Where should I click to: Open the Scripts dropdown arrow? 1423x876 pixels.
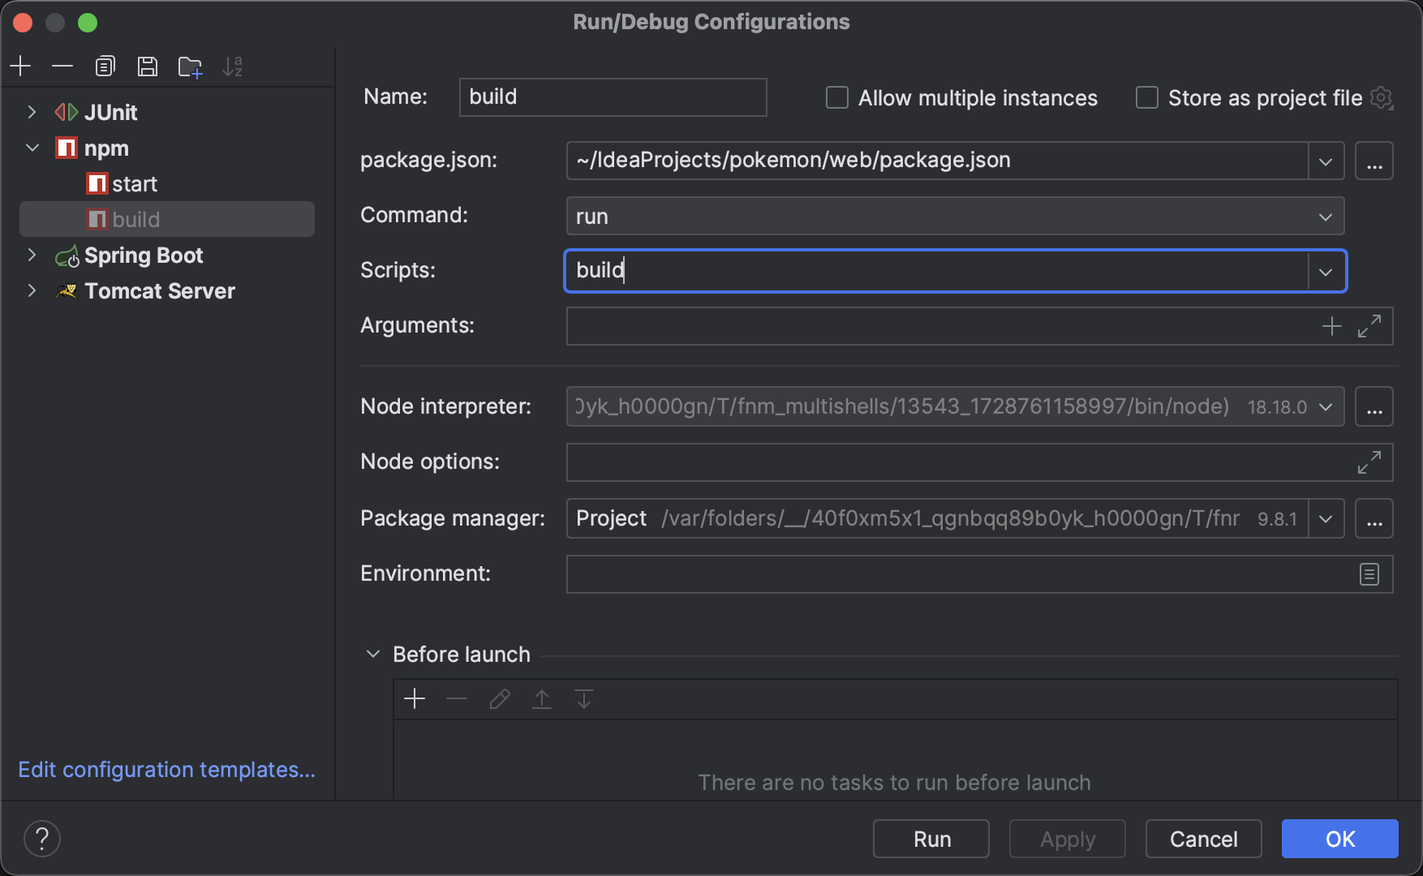tap(1326, 272)
